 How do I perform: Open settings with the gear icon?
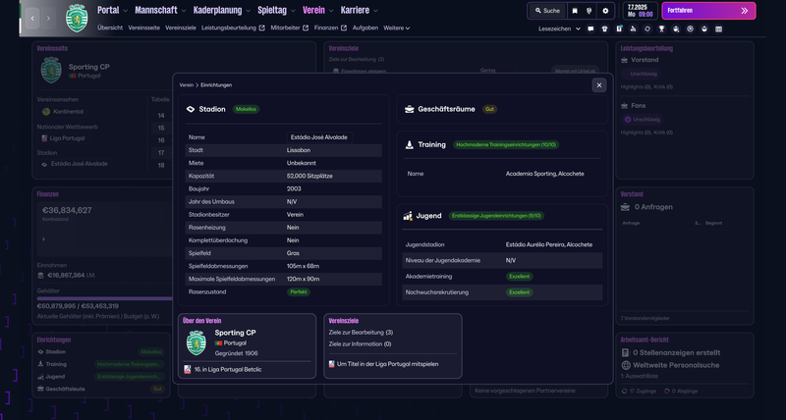[x=605, y=11]
